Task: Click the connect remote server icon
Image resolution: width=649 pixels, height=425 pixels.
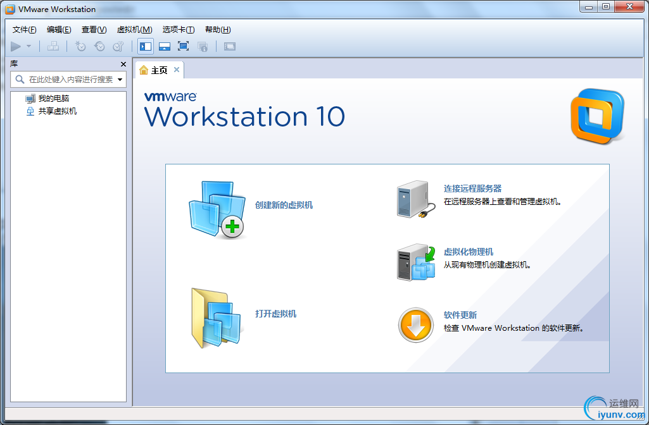Action: [416, 199]
